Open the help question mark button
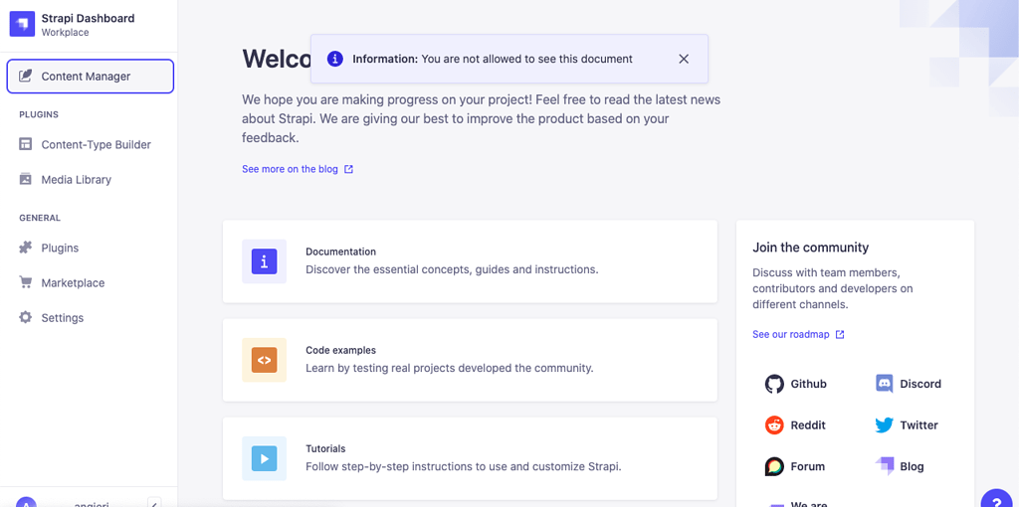This screenshot has height=507, width=1019. pyautogui.click(x=999, y=502)
